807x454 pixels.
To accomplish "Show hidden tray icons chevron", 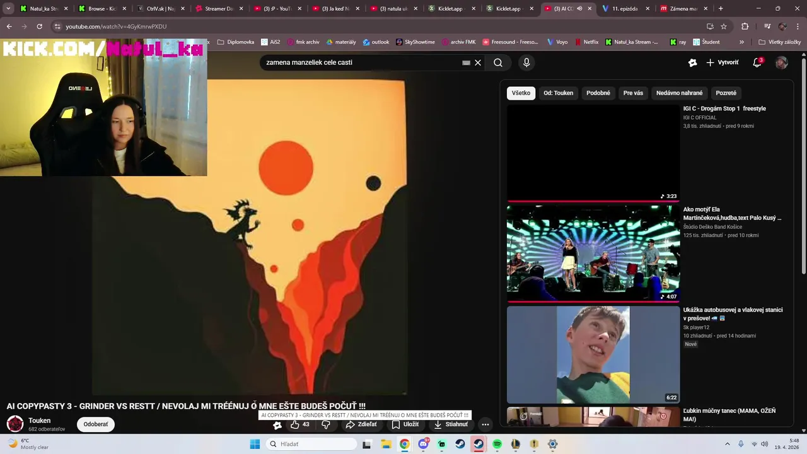I will pyautogui.click(x=727, y=444).
